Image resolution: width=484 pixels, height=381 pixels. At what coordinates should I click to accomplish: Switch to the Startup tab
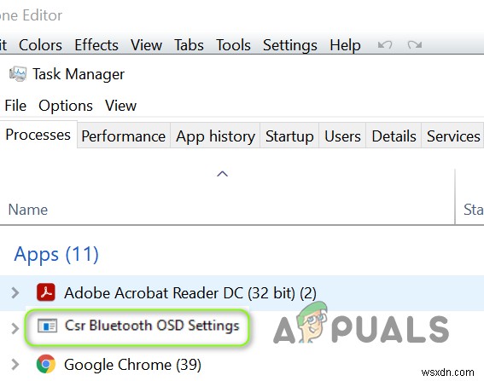(x=289, y=136)
